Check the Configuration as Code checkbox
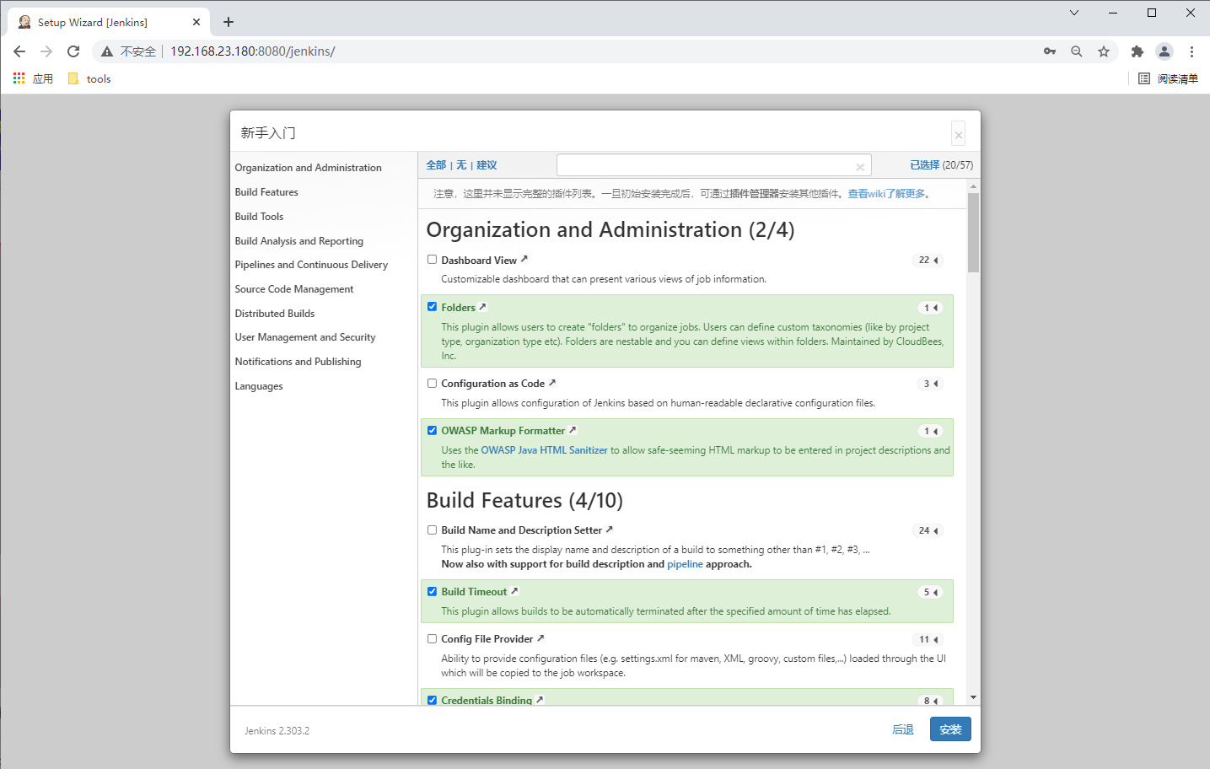1210x769 pixels. pos(432,383)
